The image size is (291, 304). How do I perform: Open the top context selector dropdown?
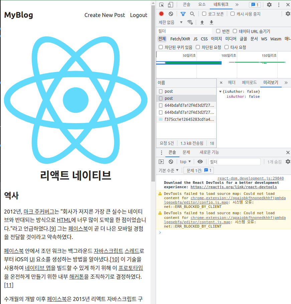point(185,162)
